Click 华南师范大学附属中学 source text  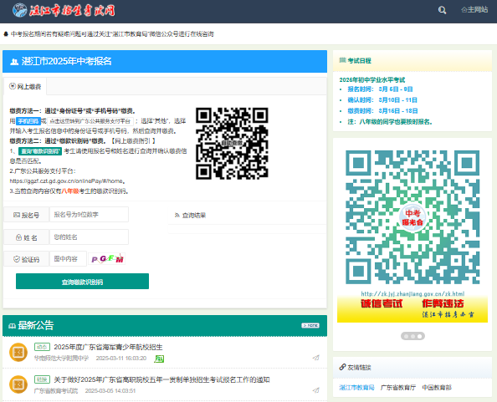tap(61, 359)
